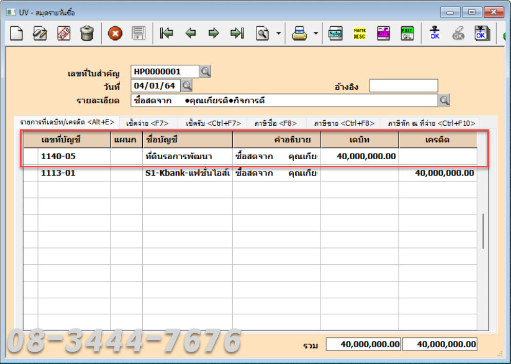511x364 pixels.
Task: Open the description lookup magnifier icon
Action: 444,100
